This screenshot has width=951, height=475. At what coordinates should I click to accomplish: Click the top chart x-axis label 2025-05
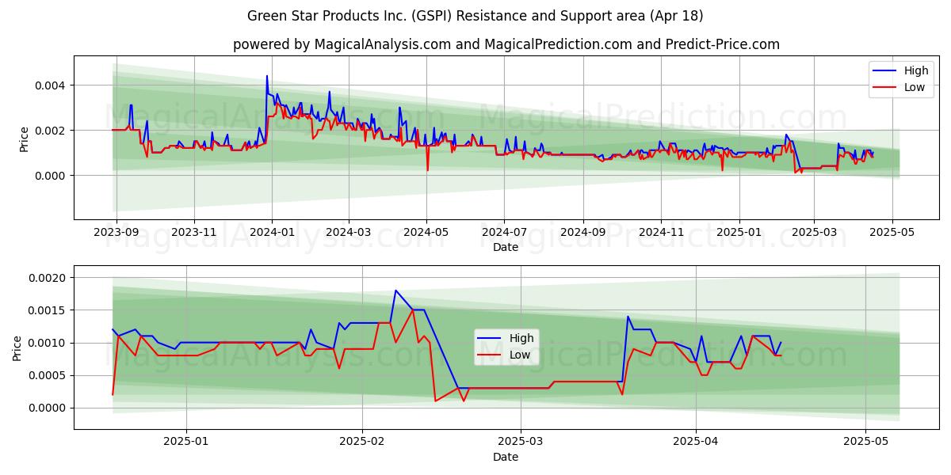(892, 233)
